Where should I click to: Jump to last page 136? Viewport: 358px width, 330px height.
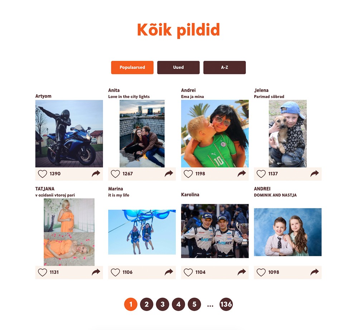click(226, 304)
